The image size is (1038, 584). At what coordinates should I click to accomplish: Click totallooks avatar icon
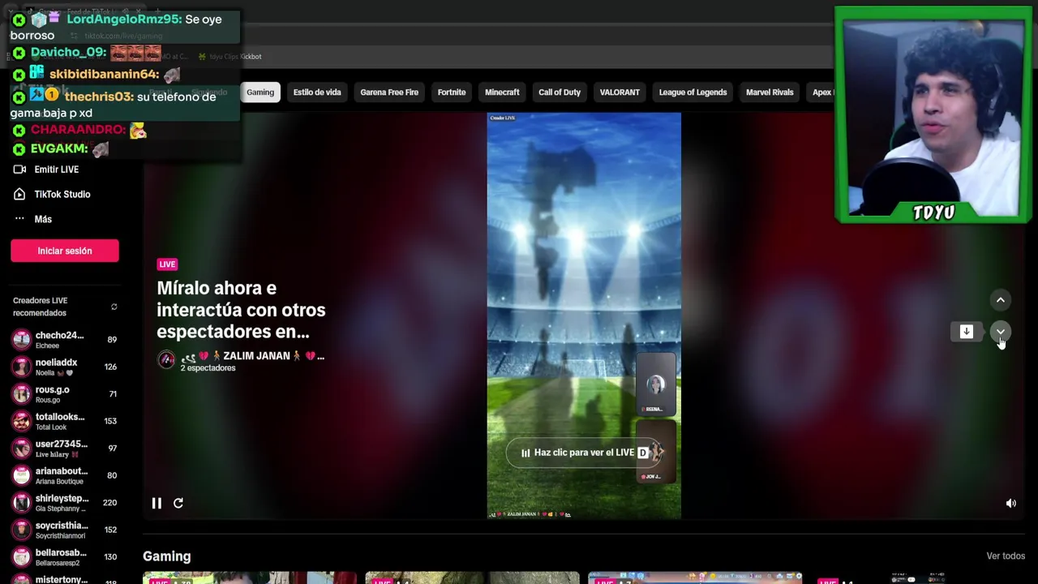click(x=22, y=421)
